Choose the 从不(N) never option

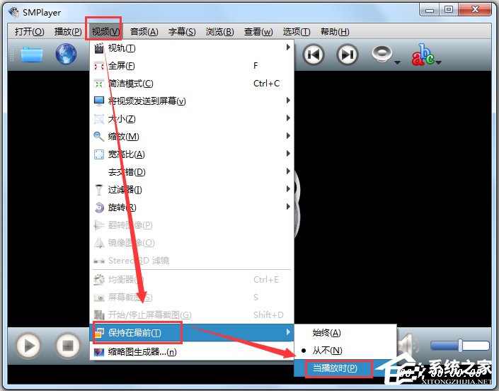pyautogui.click(x=345, y=351)
